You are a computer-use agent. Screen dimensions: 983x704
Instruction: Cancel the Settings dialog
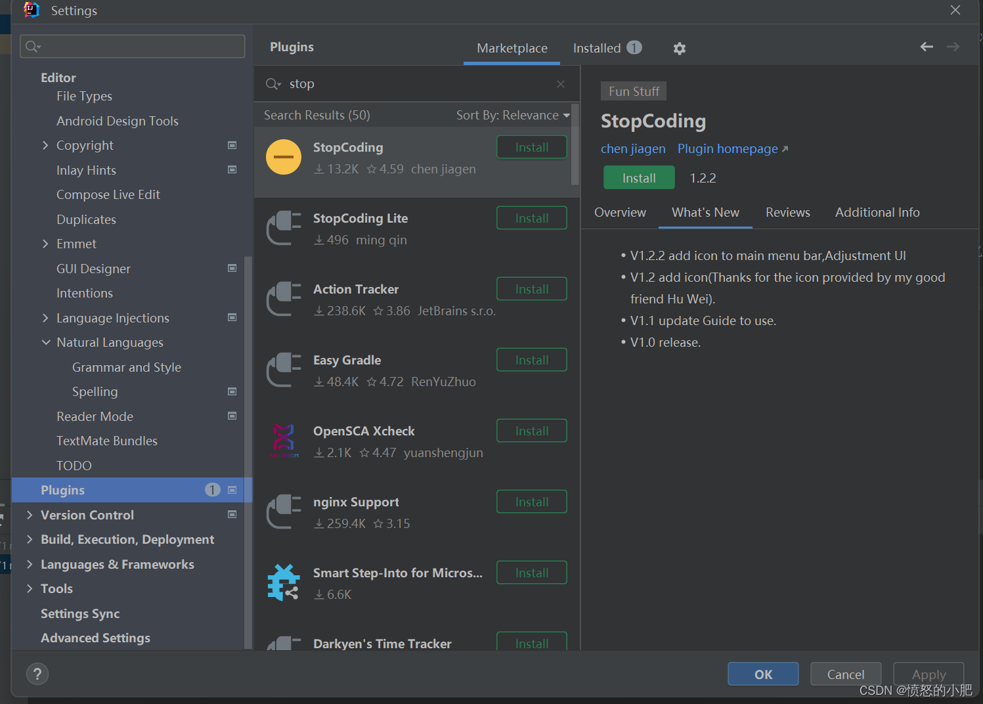[x=846, y=674]
